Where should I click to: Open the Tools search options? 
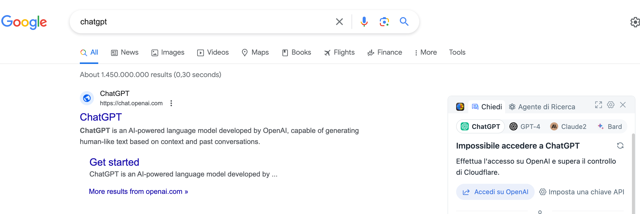pos(457,52)
